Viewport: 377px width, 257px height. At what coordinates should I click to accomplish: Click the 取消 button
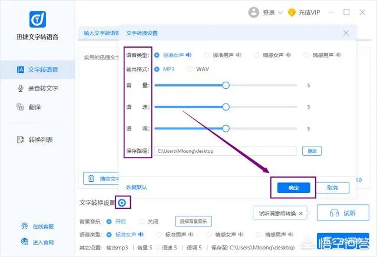point(333,188)
